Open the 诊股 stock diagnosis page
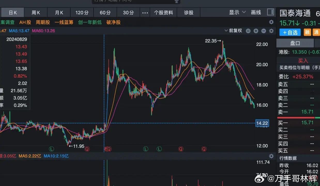Image resolution: width=320 pixels, height=186 pixels. [x=189, y=12]
